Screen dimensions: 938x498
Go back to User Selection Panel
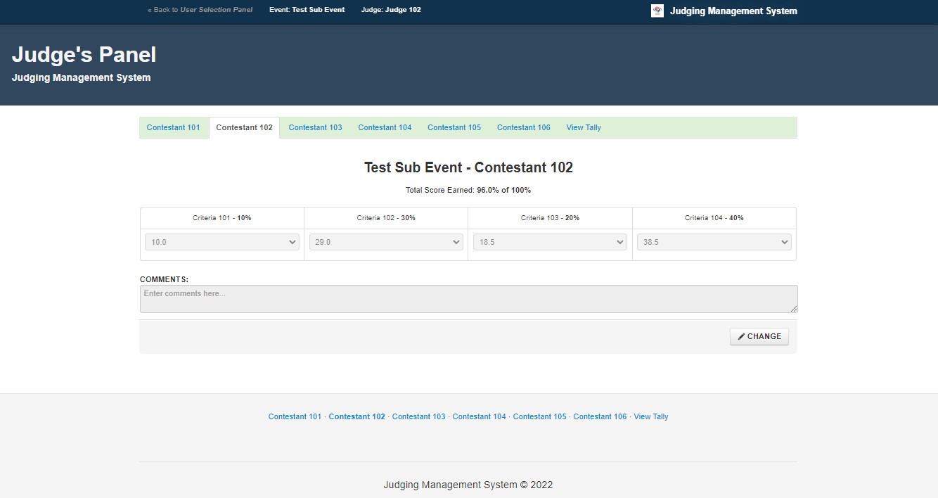(200, 10)
